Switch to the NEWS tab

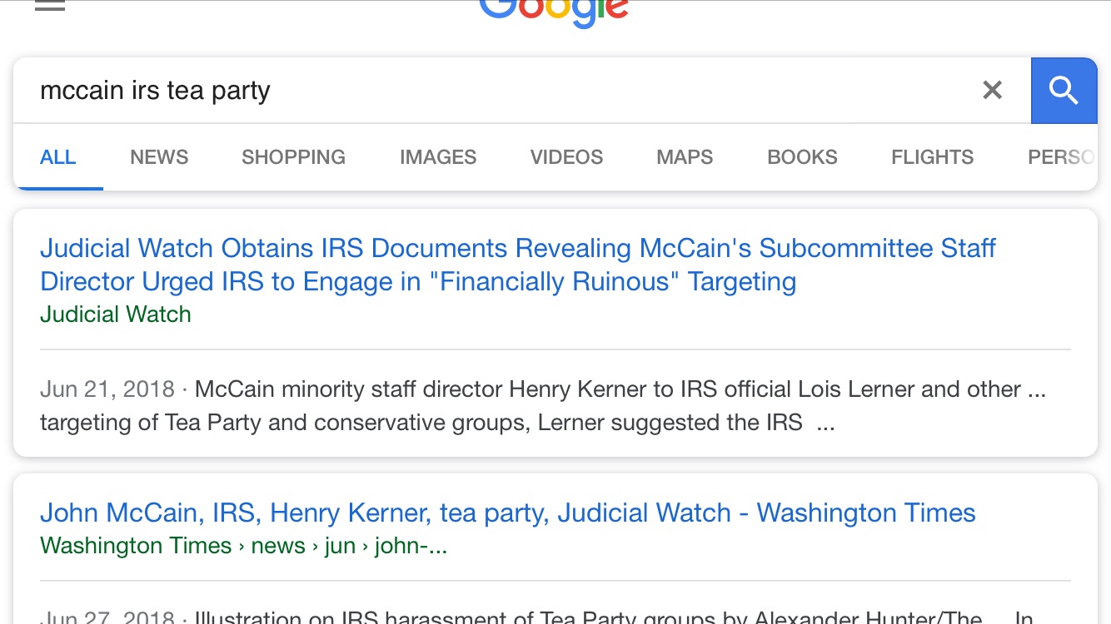(159, 157)
